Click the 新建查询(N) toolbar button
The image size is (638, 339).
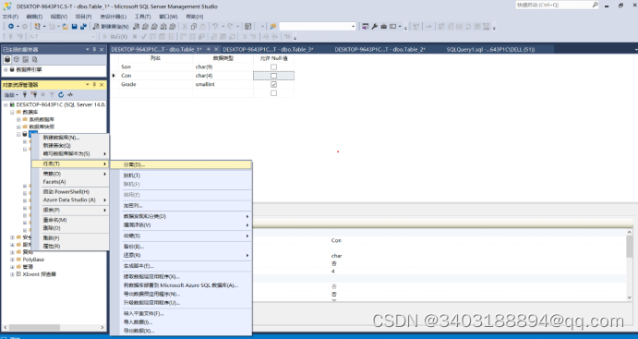pos(111,27)
